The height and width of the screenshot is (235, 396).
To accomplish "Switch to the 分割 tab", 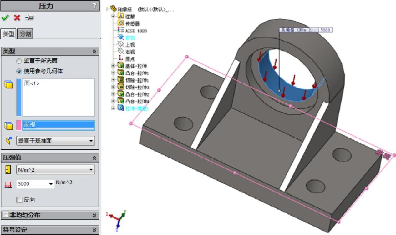I will (x=25, y=34).
